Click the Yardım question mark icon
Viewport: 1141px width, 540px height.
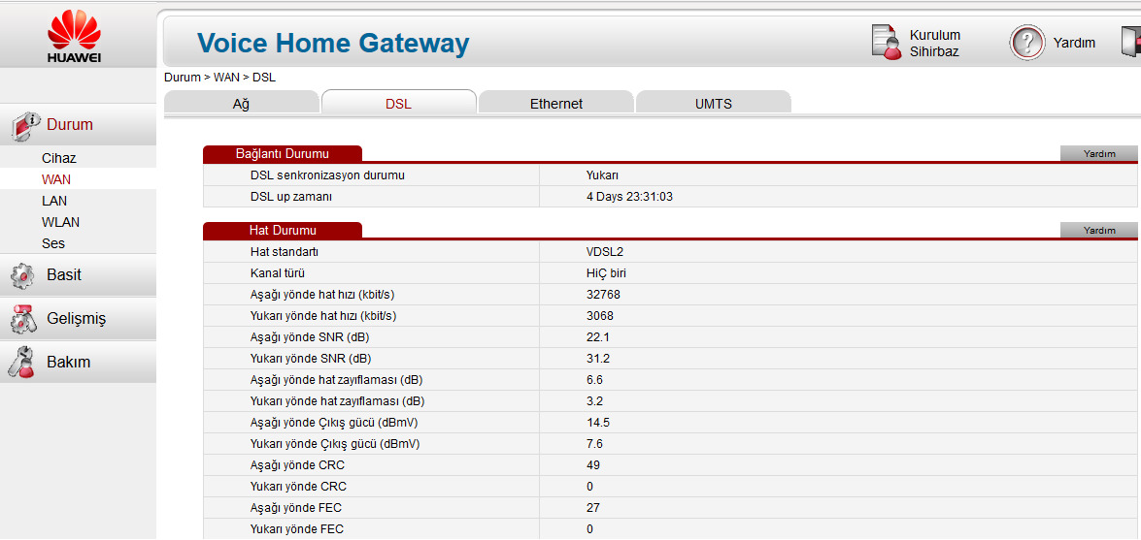[1026, 43]
